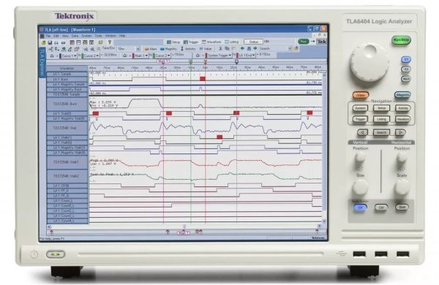This screenshot has width=439, height=285.
Task: Click the delta-time icon beside System Trigger
Action: [x=198, y=56]
